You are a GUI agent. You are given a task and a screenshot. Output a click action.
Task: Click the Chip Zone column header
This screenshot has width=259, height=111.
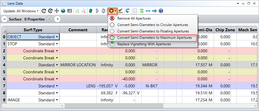click(225, 30)
